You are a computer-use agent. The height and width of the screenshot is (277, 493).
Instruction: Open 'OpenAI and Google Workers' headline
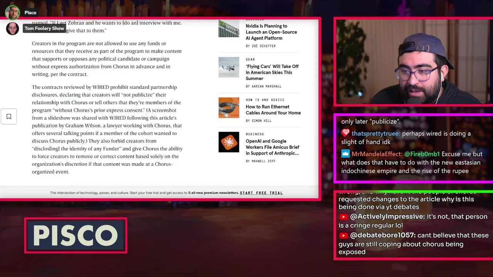272,147
